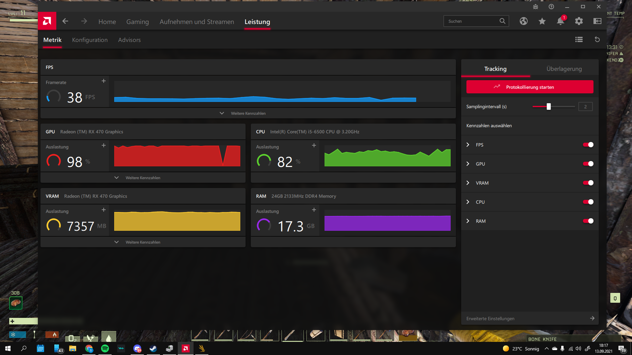Switch to the Konfiguration tab
632x355 pixels.
point(90,40)
